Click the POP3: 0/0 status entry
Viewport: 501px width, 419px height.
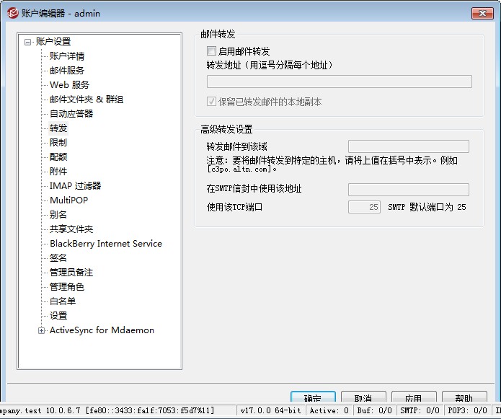[x=467, y=410]
